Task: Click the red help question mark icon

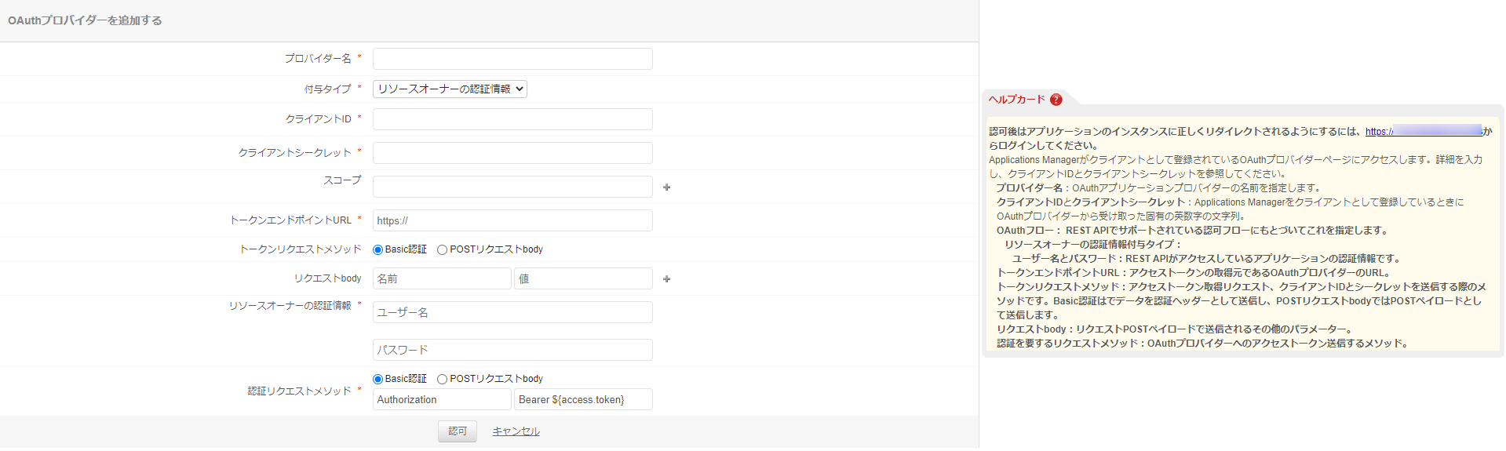Action: tap(1056, 100)
